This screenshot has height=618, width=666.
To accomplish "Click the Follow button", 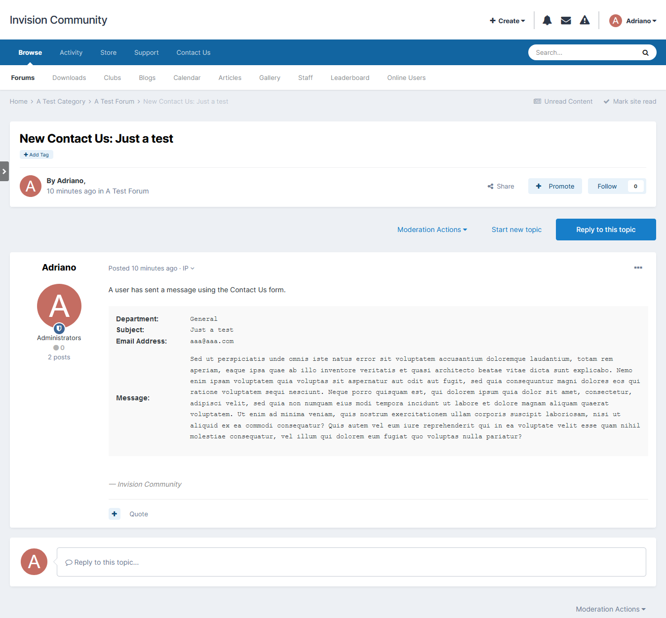I will 607,186.
